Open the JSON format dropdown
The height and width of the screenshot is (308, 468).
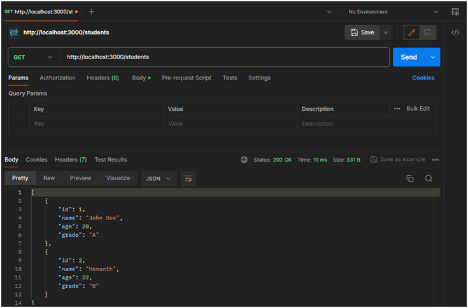[x=159, y=179]
